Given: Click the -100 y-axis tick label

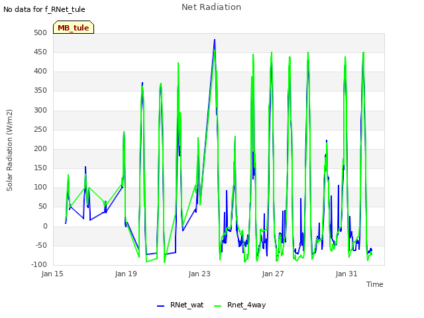Looking at the screenshot, I should 39,264.
